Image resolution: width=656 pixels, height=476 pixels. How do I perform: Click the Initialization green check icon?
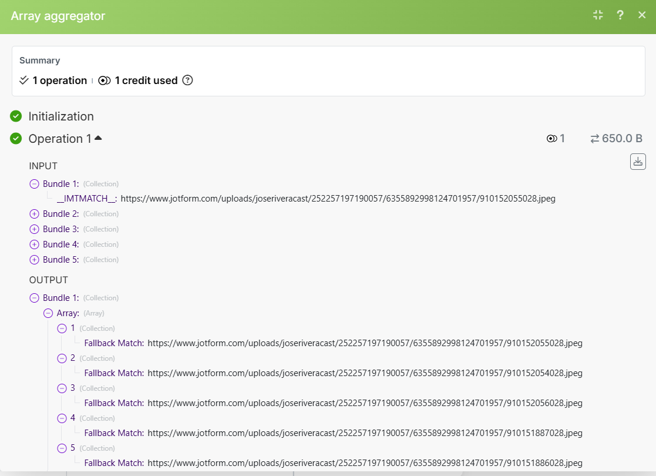[x=16, y=116]
